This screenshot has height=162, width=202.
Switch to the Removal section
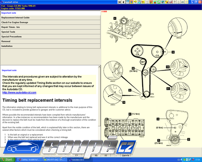50,41
